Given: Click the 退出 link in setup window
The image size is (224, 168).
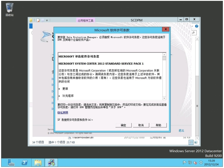Looking at the screenshot, I should click(181, 131).
